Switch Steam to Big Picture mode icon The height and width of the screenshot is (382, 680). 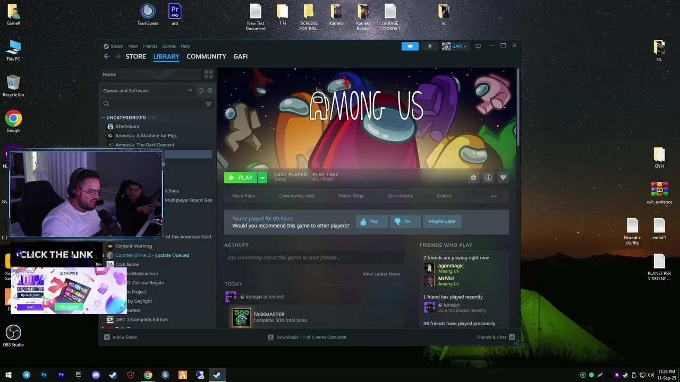coord(478,46)
